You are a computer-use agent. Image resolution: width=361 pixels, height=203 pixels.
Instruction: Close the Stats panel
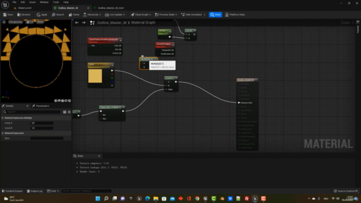pyautogui.click(x=99, y=156)
